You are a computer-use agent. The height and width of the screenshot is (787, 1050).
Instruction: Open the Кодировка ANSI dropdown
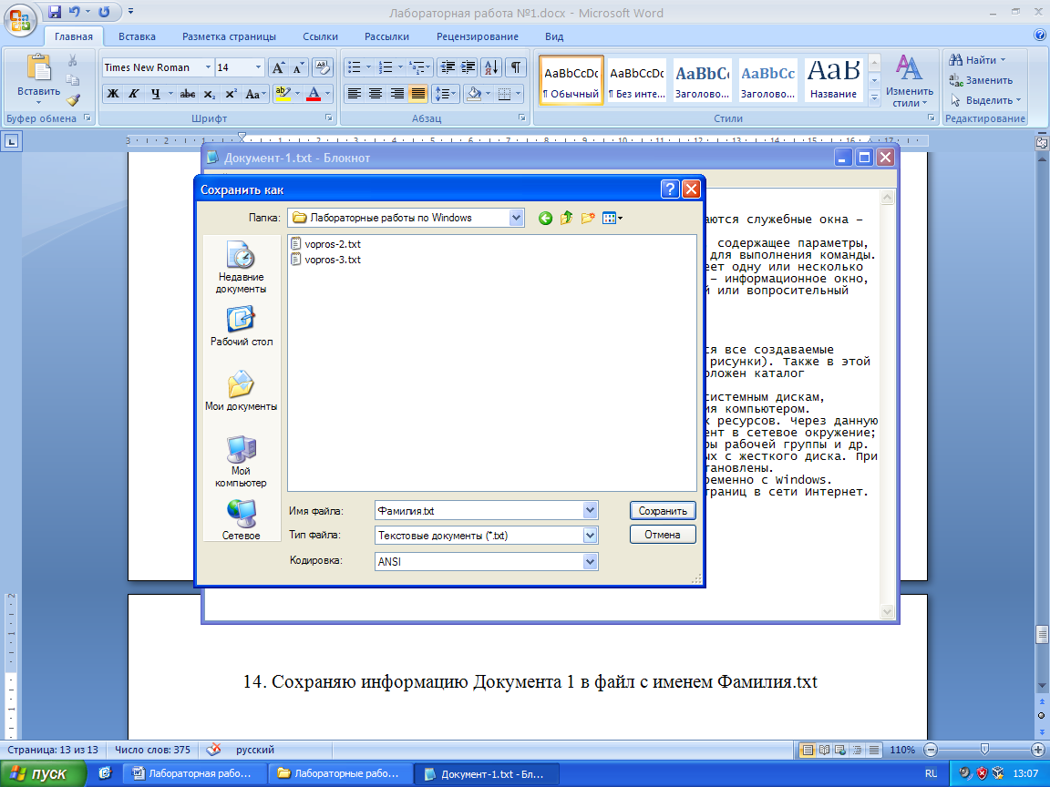coord(590,561)
